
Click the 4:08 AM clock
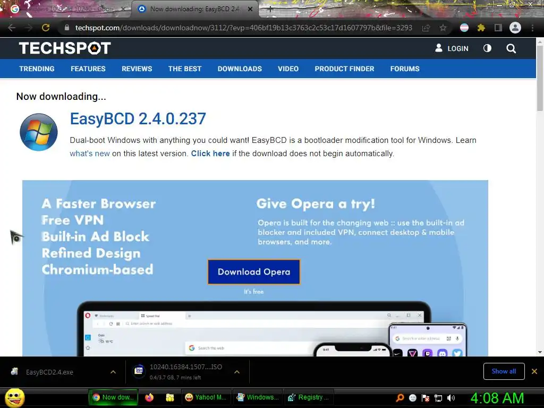click(x=497, y=398)
